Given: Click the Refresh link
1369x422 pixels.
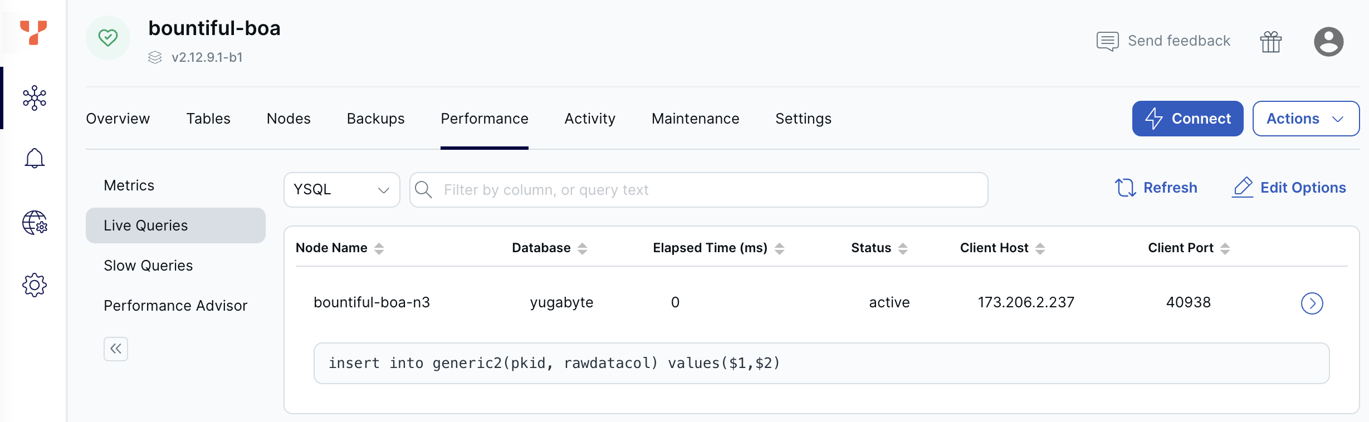Looking at the screenshot, I should [x=1156, y=188].
